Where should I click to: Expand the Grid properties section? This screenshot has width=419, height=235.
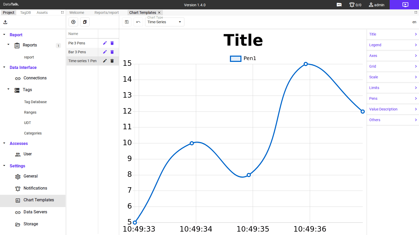[x=393, y=66]
